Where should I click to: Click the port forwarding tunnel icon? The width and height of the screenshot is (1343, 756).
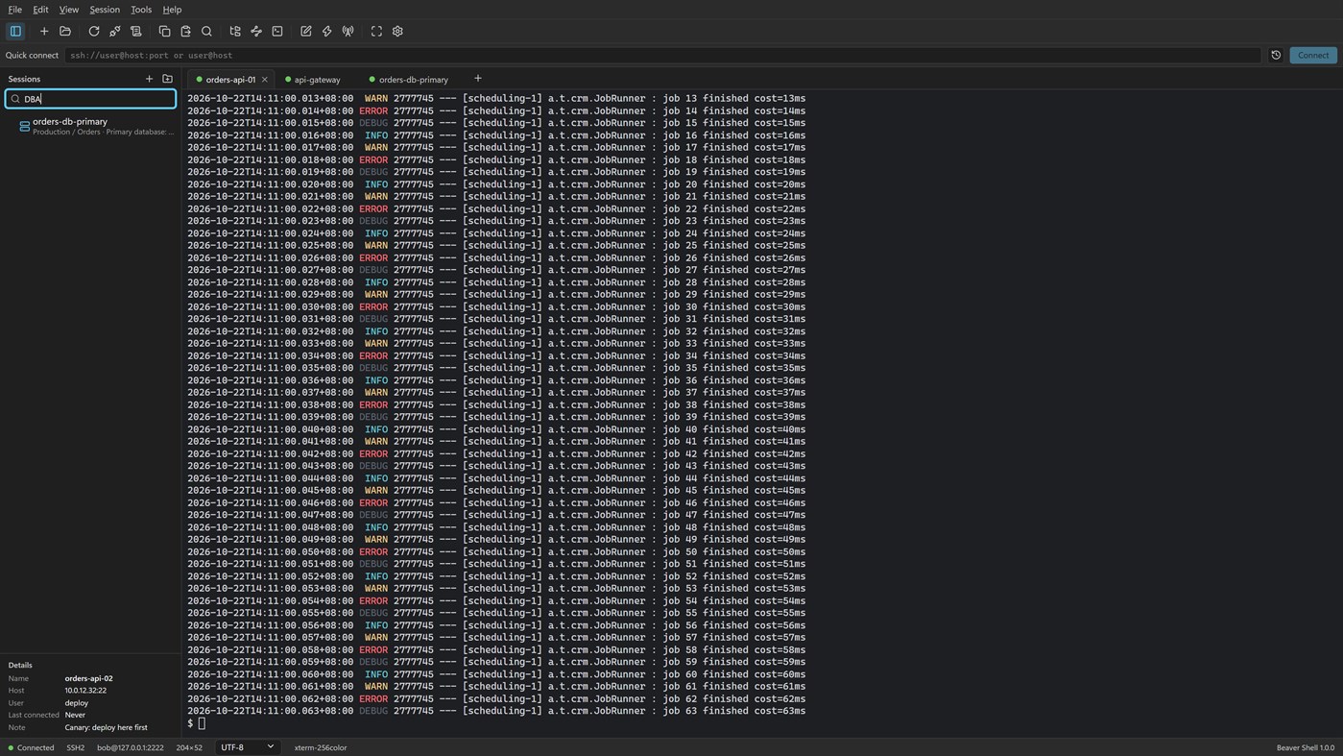point(256,32)
